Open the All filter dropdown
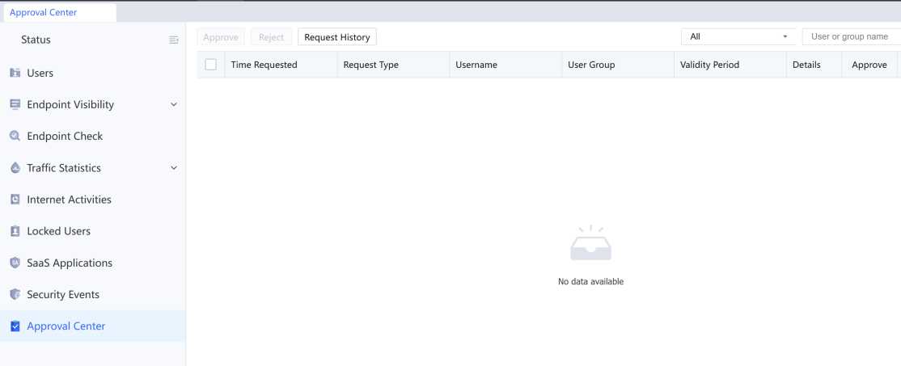The height and width of the screenshot is (366, 901). [x=738, y=36]
